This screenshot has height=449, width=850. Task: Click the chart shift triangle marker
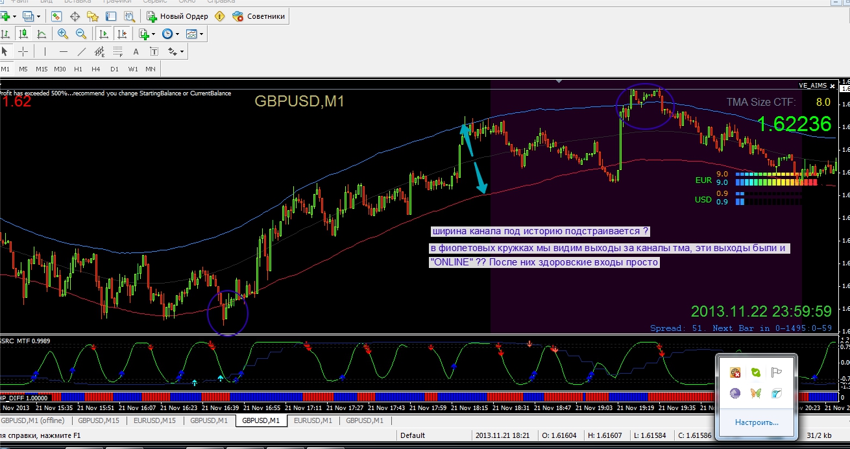tap(560, 82)
